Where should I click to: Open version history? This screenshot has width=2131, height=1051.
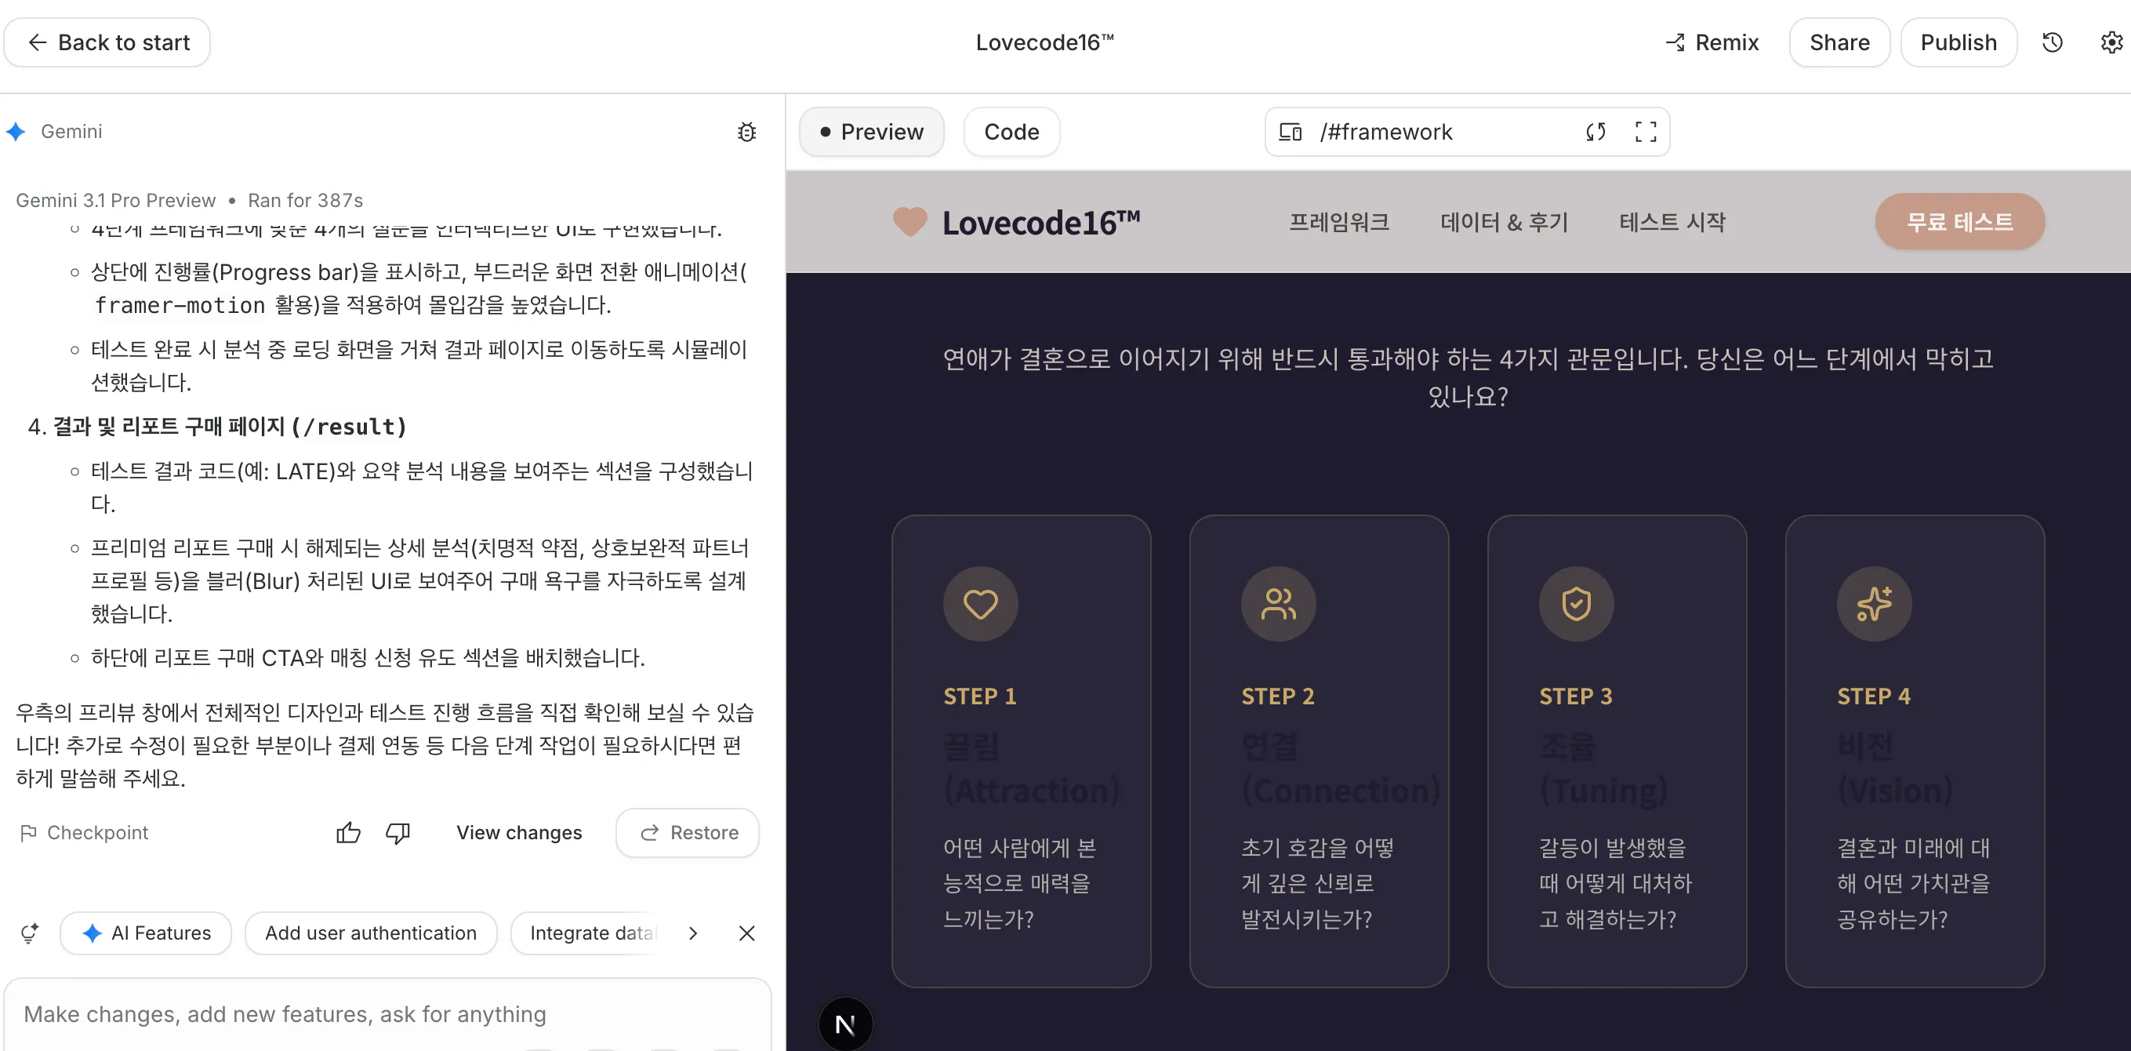2053,42
